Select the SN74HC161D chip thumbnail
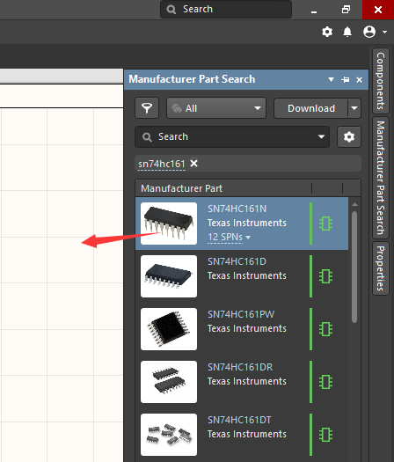 [x=169, y=276]
